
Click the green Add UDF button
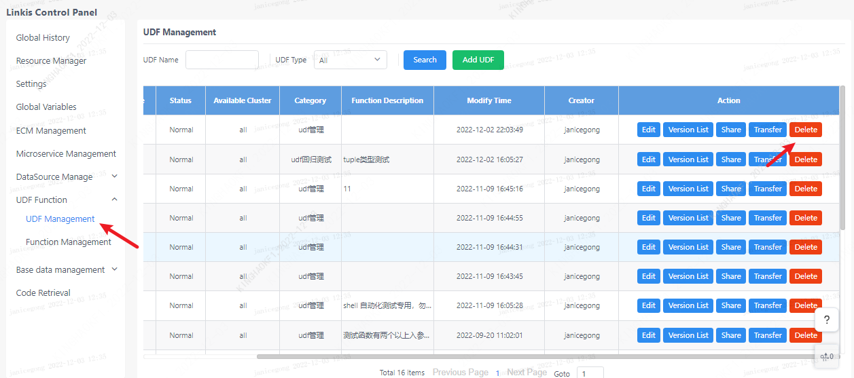pyautogui.click(x=478, y=60)
